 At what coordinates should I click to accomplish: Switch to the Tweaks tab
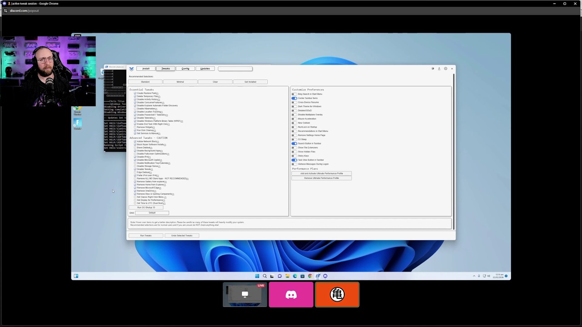tap(166, 69)
